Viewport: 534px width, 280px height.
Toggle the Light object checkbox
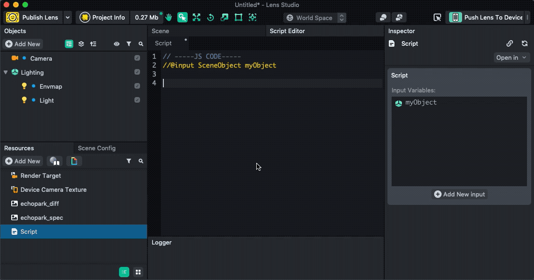[x=137, y=100]
